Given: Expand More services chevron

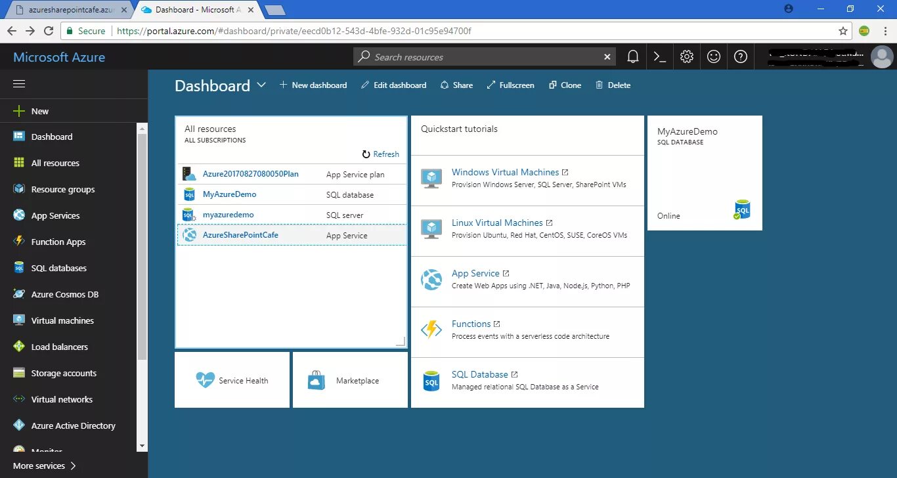Looking at the screenshot, I should [73, 466].
